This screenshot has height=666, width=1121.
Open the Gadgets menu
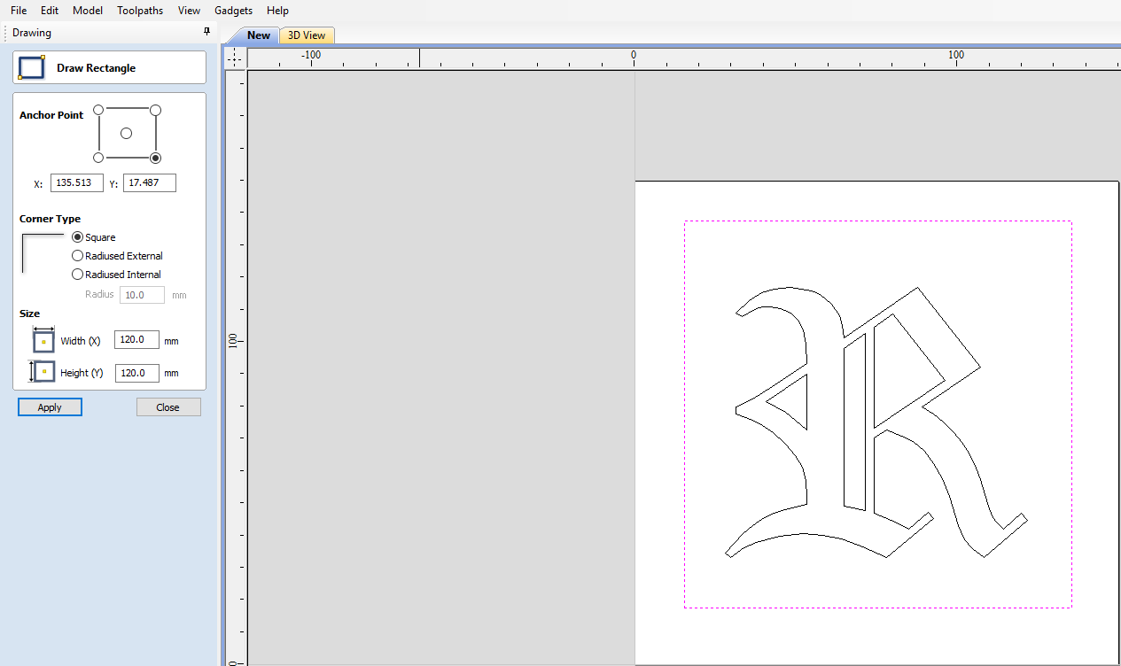click(x=232, y=10)
